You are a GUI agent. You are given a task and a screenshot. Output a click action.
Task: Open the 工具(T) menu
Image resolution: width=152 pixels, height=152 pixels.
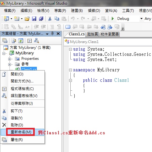[128, 11]
